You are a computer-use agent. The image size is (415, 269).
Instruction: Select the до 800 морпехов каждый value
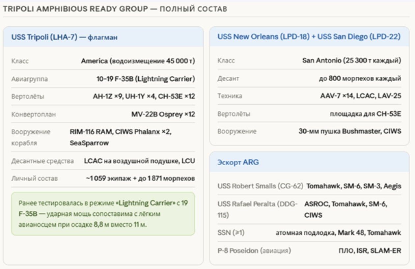coord(360,79)
